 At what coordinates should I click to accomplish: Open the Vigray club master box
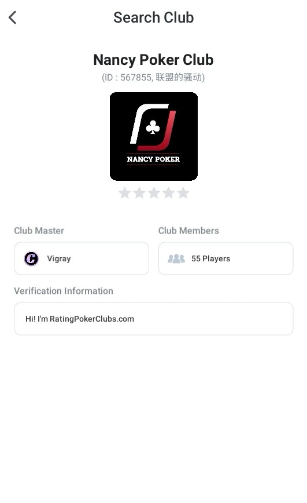[82, 258]
